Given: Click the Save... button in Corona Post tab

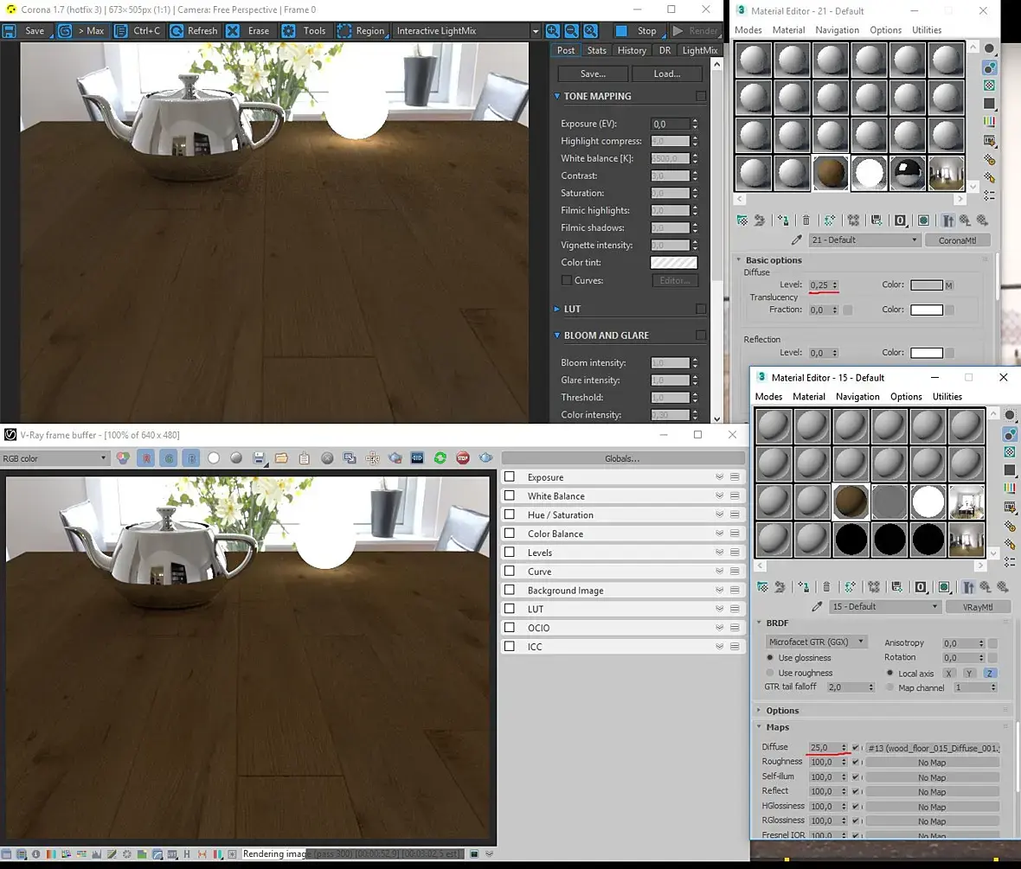Looking at the screenshot, I should [x=593, y=73].
